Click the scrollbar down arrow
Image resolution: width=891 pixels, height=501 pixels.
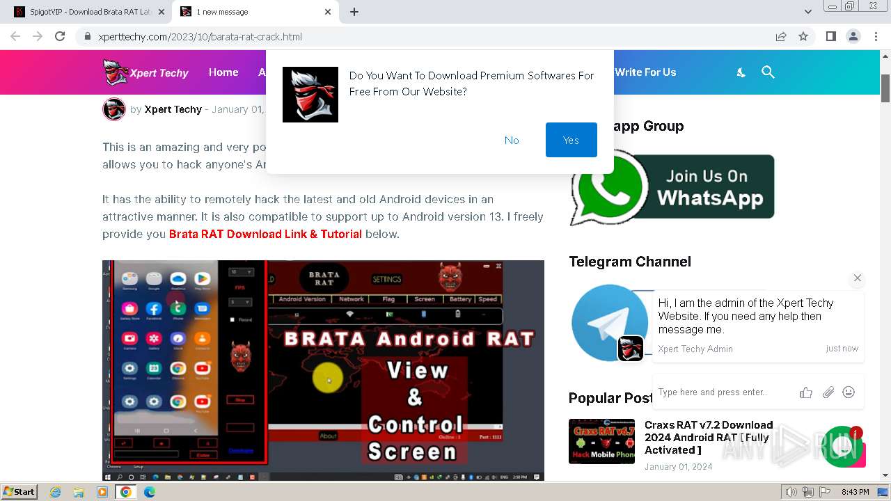click(885, 476)
